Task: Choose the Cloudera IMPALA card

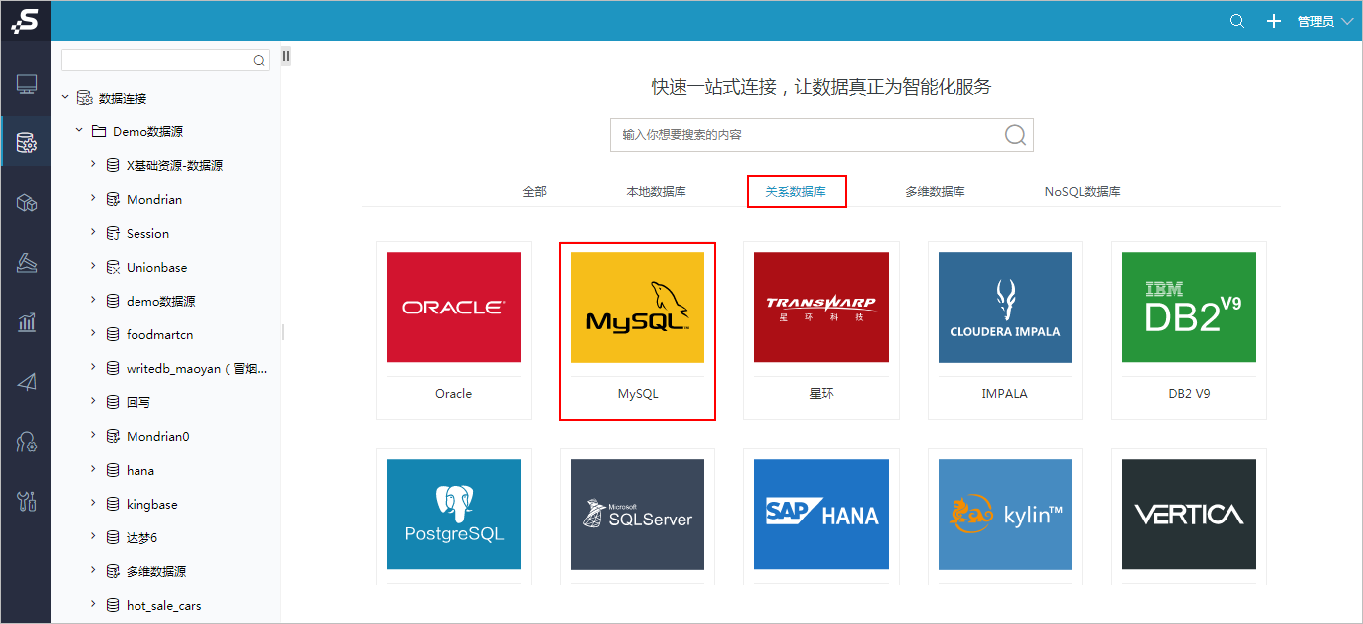Action: coord(1004,330)
